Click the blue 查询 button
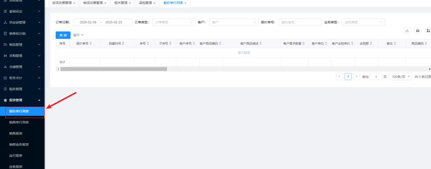 [63, 35]
